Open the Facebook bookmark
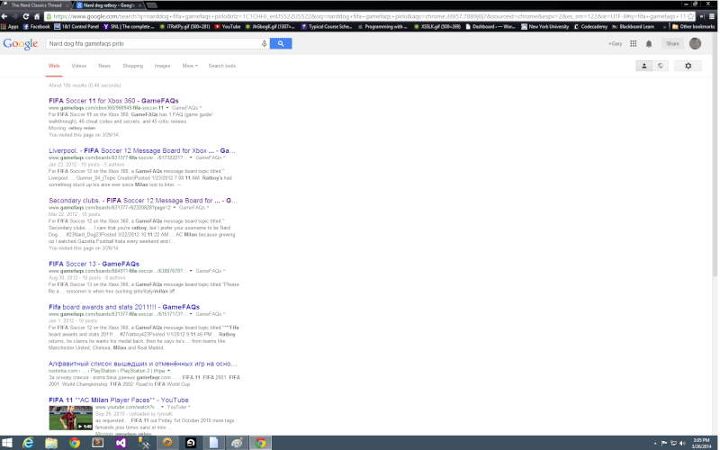The width and height of the screenshot is (720, 450). [x=36, y=27]
